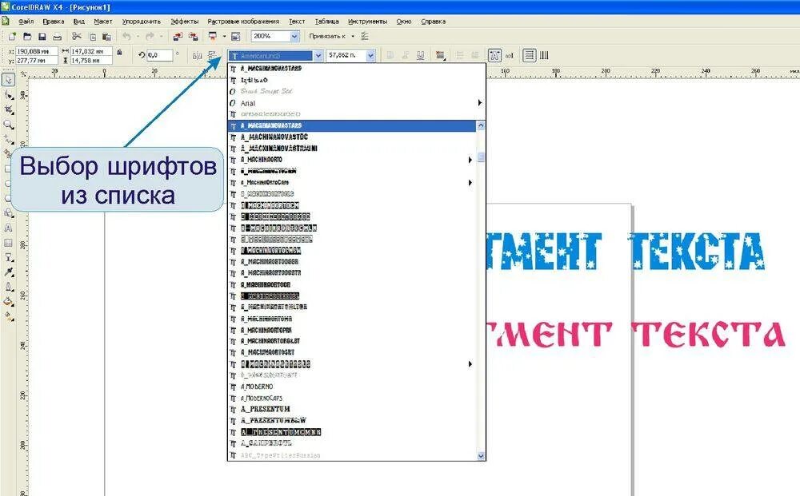Open the Эффекты menu
Viewport: 800px width, 496px height.
point(184,22)
